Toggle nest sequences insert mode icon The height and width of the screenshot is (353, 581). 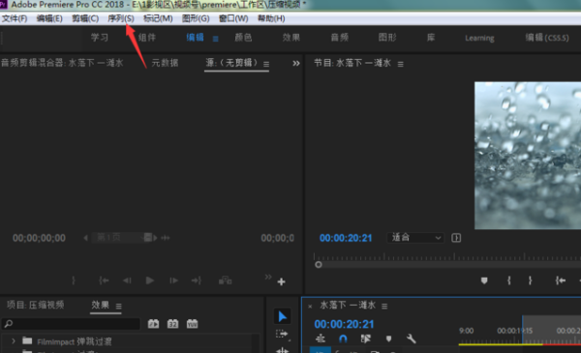321,338
